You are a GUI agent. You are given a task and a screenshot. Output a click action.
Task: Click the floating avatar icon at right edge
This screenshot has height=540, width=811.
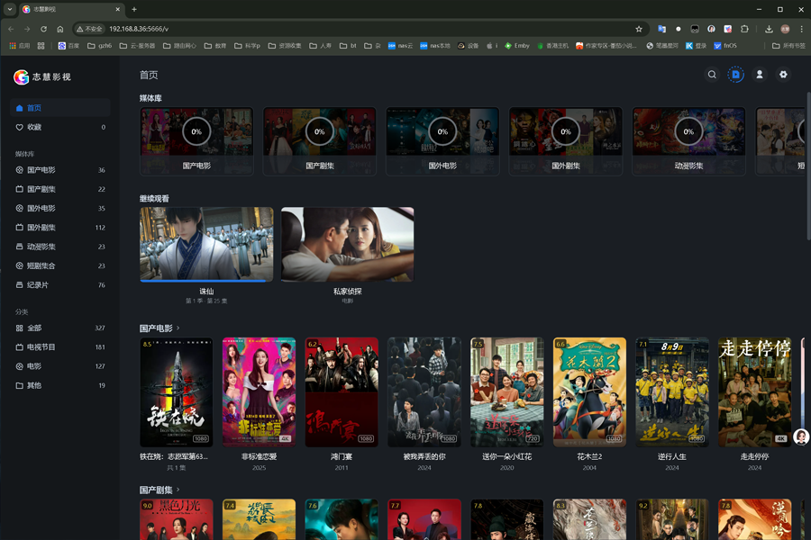(801, 437)
